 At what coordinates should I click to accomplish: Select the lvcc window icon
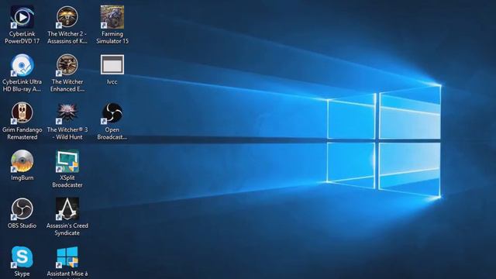112,64
